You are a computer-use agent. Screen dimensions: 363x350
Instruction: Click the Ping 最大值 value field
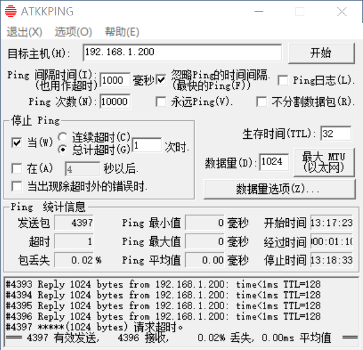click(x=205, y=241)
